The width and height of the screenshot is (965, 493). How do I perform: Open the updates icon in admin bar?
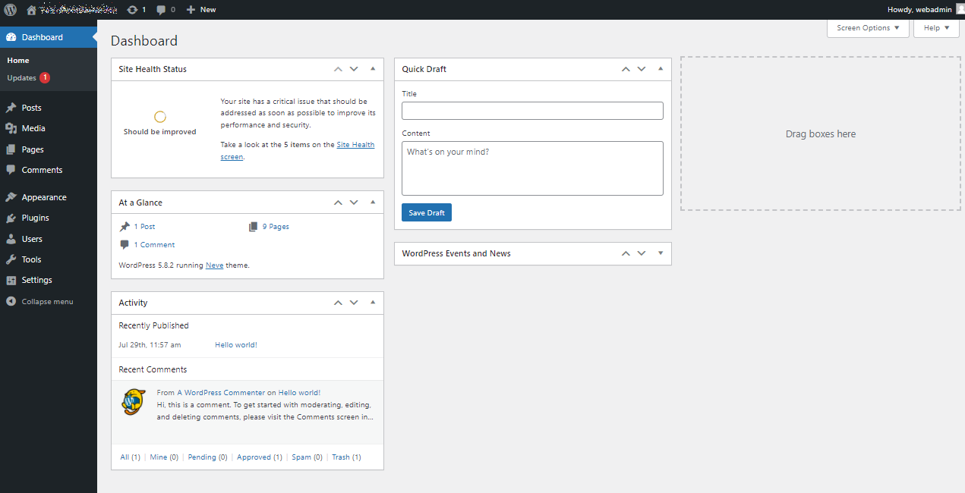133,10
